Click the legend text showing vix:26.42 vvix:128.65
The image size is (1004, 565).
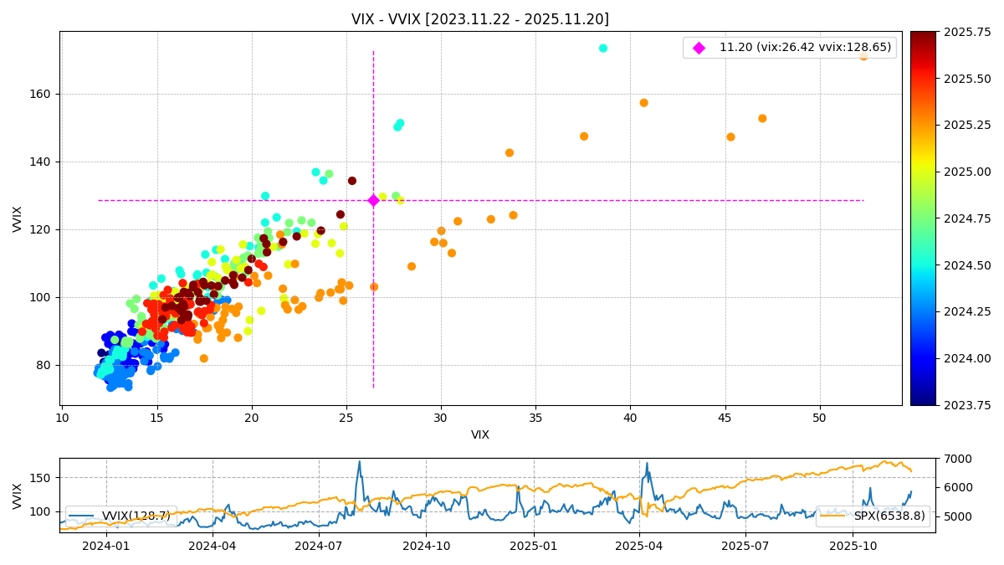(805, 48)
